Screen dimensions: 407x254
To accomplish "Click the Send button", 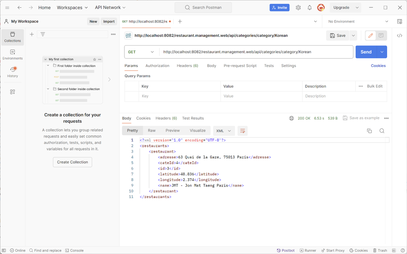I will click(x=366, y=52).
